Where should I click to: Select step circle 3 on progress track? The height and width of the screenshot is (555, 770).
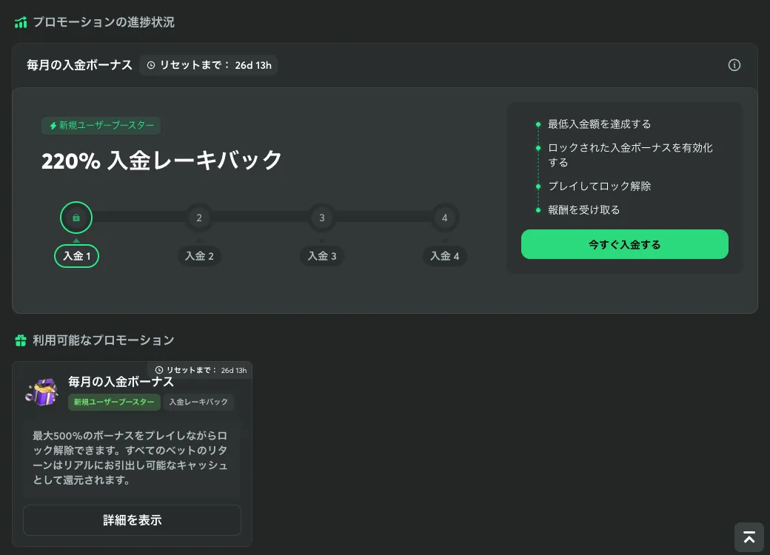click(x=321, y=218)
